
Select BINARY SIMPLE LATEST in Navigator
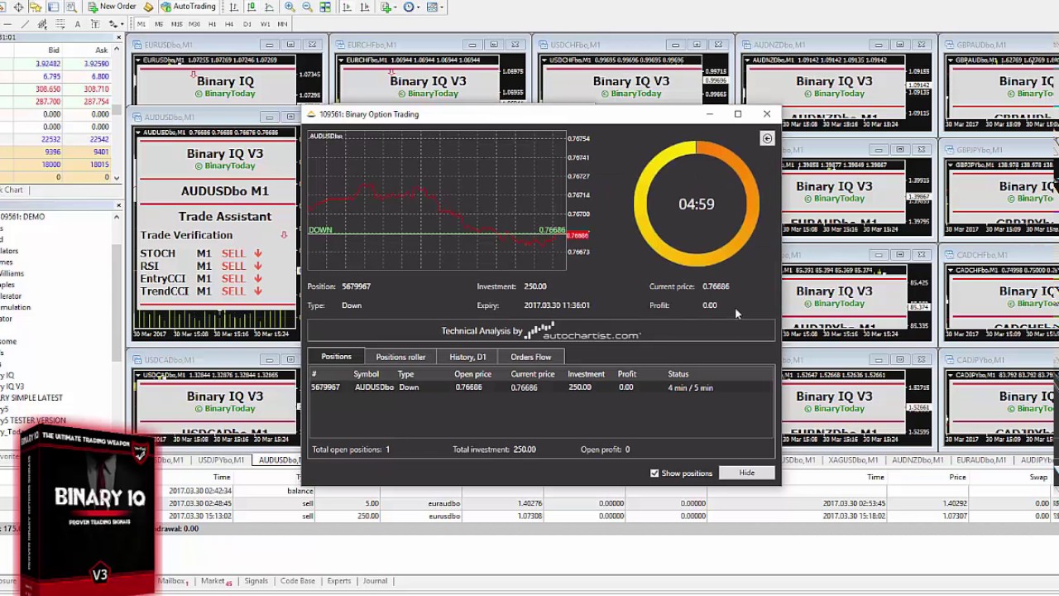pyautogui.click(x=31, y=398)
